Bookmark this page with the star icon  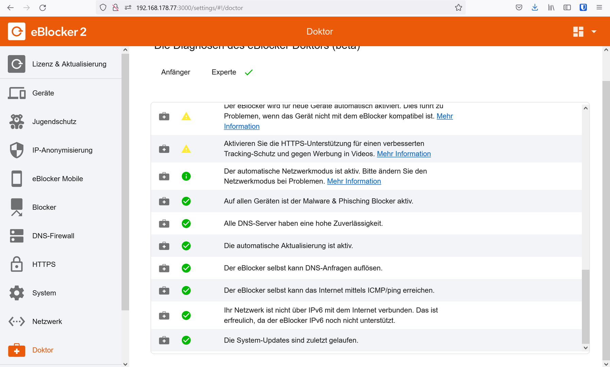point(458,8)
